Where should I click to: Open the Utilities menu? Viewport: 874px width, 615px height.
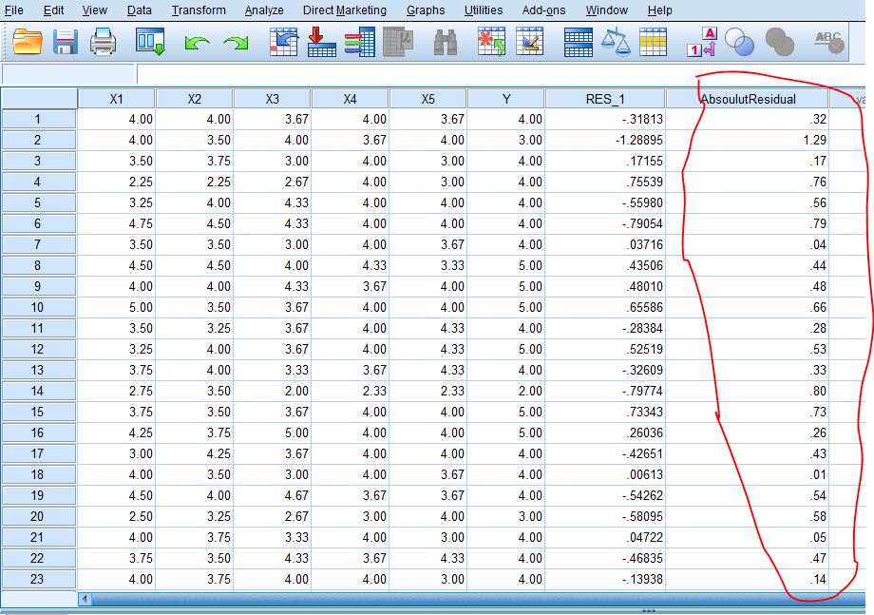[x=484, y=10]
